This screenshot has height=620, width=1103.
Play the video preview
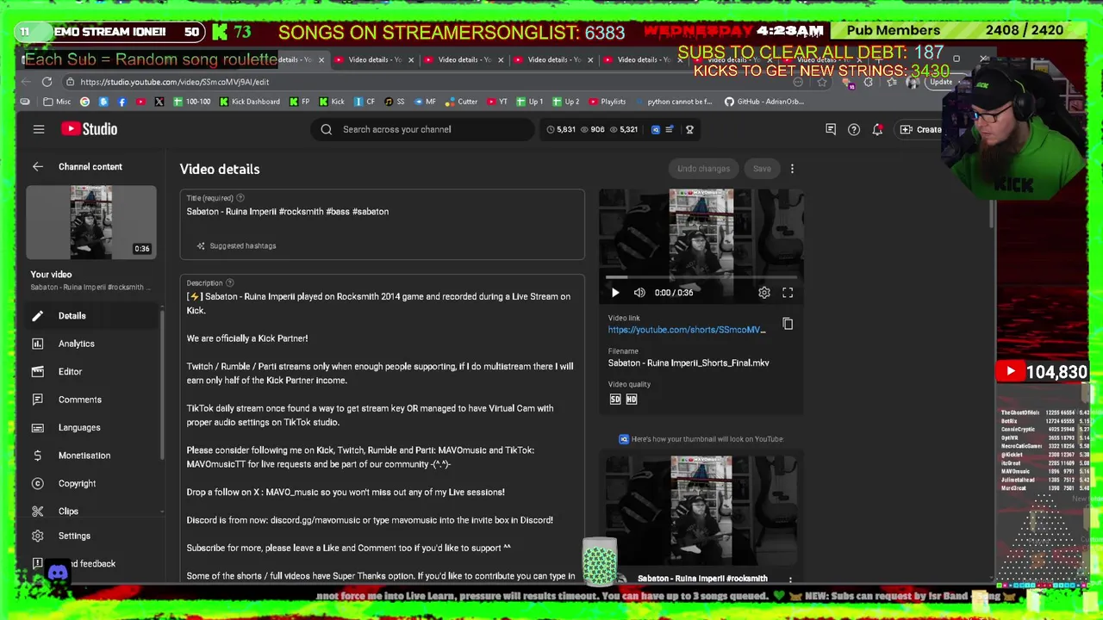(615, 293)
